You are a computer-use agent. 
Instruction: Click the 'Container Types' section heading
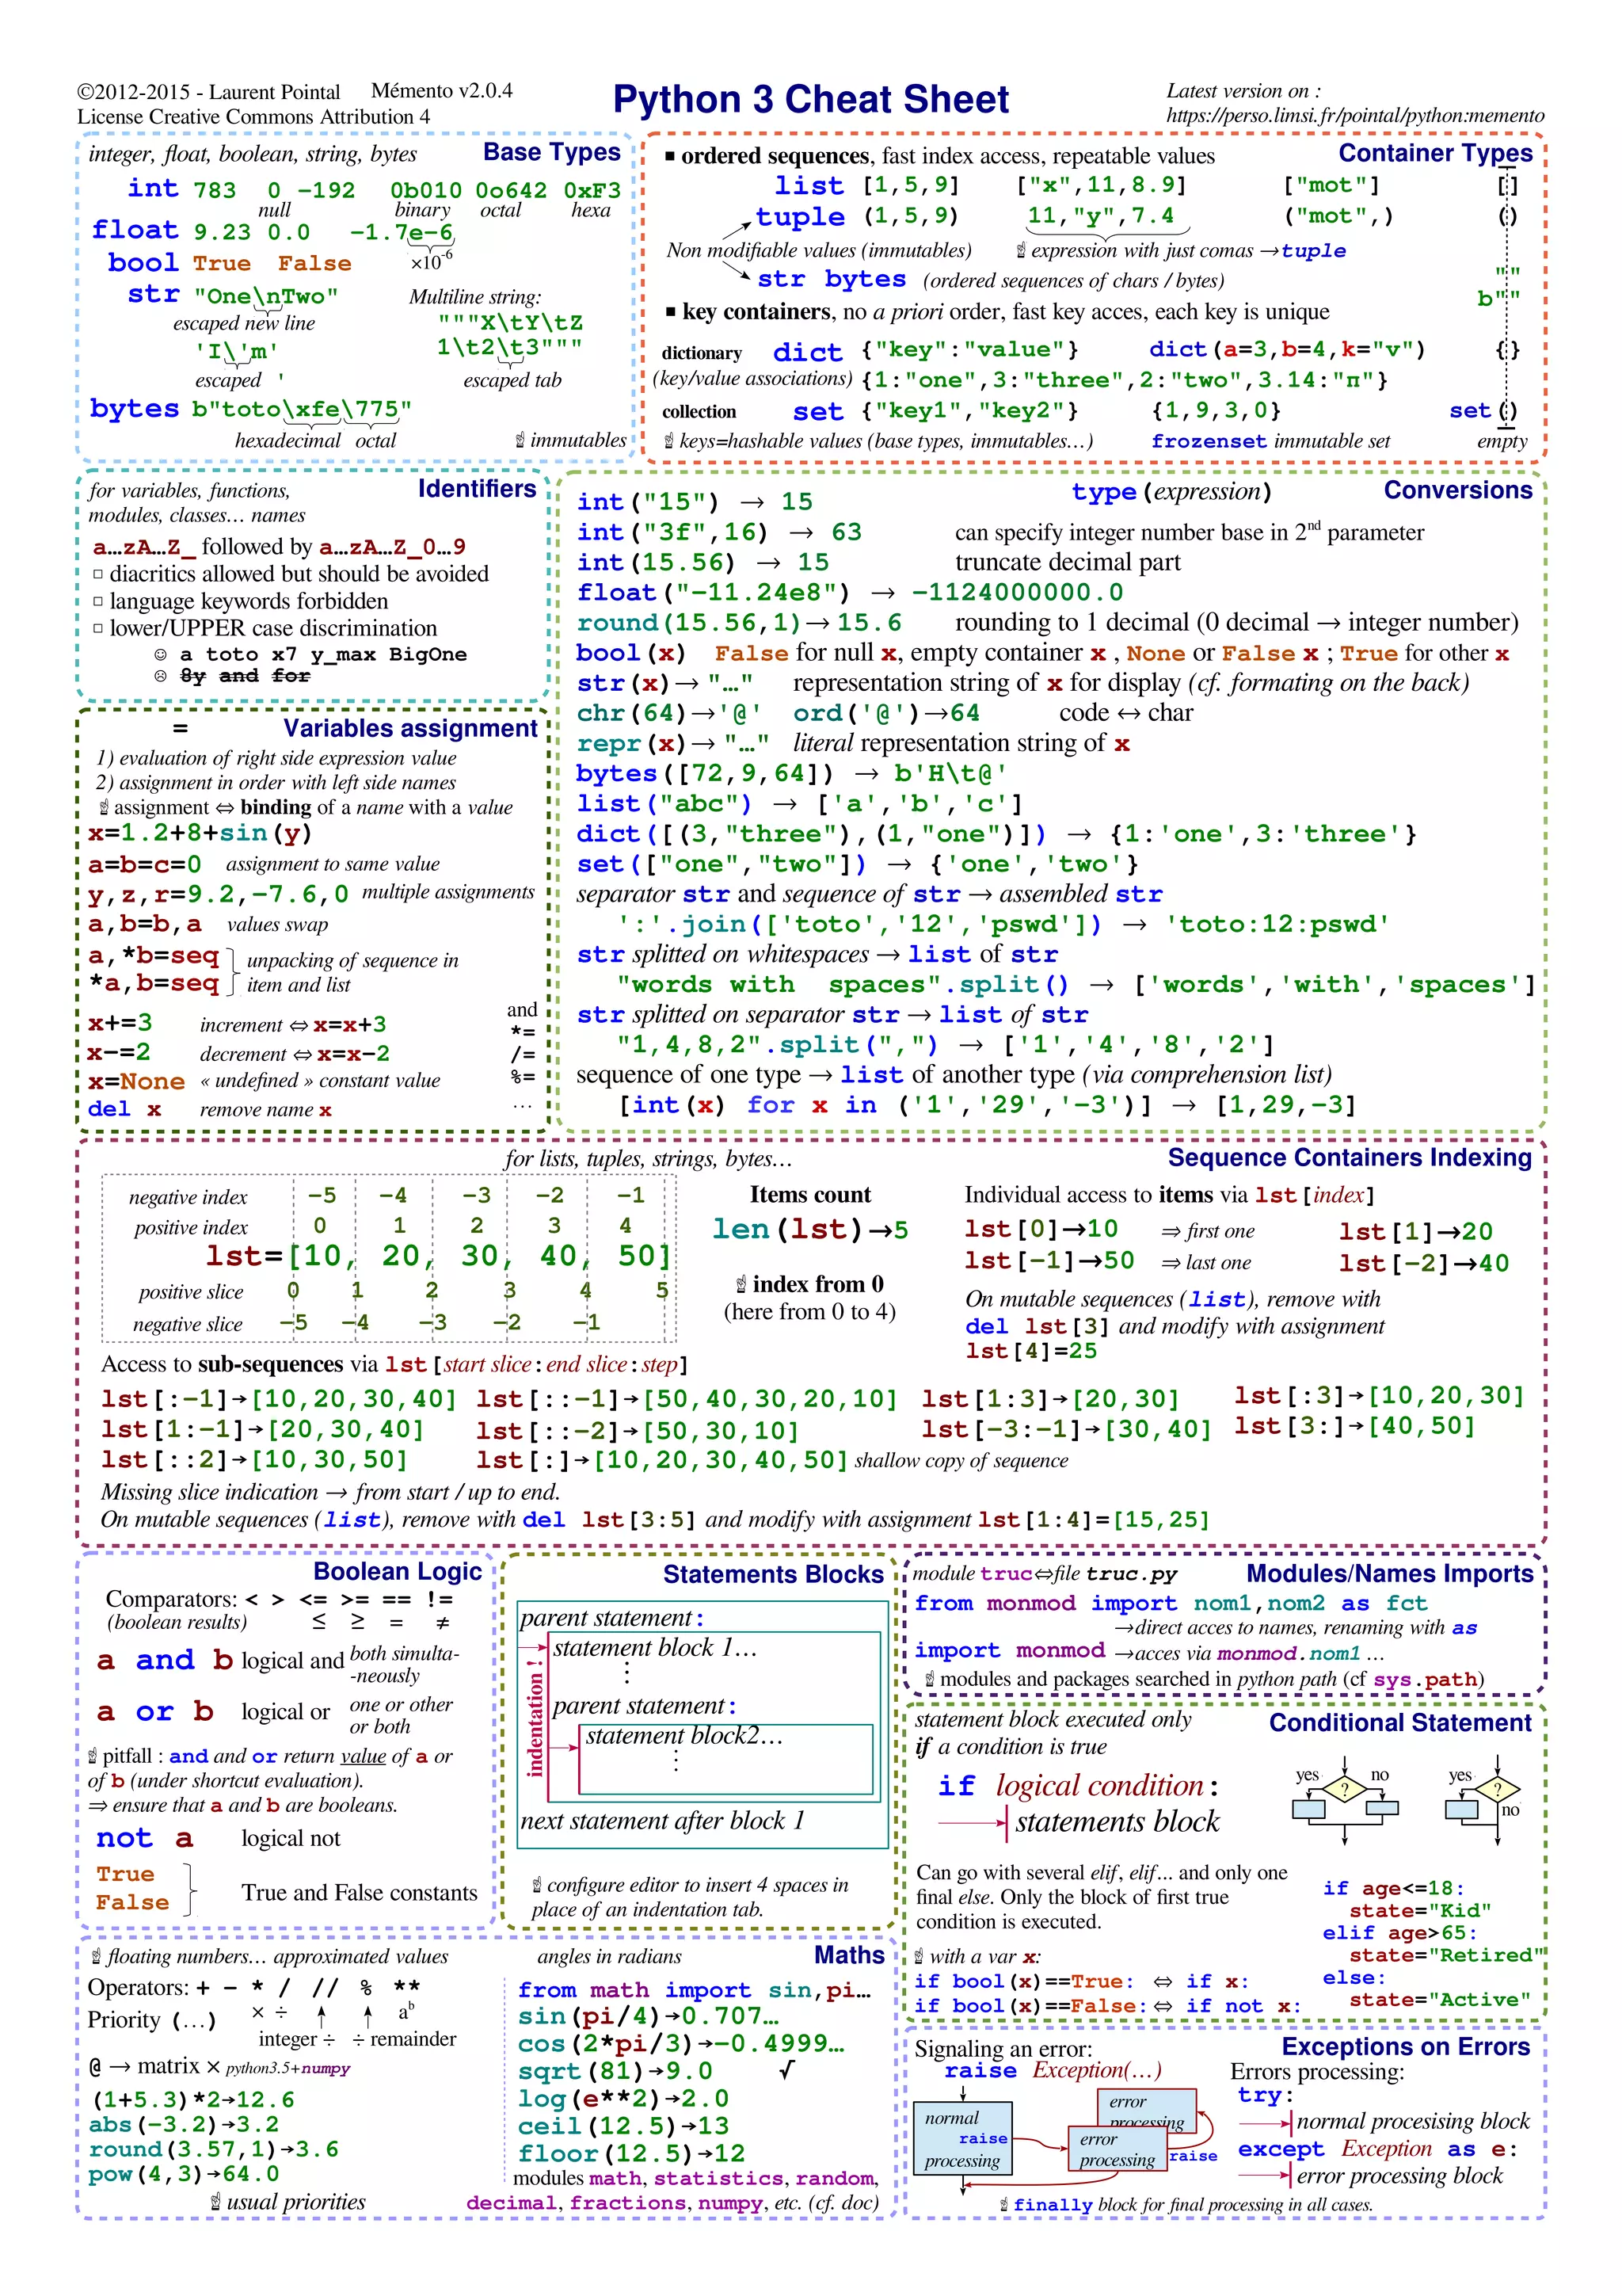tap(1434, 153)
